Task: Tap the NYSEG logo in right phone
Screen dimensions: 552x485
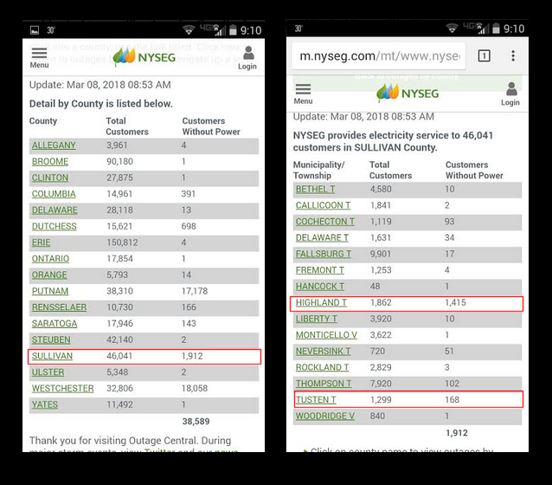Action: point(408,93)
